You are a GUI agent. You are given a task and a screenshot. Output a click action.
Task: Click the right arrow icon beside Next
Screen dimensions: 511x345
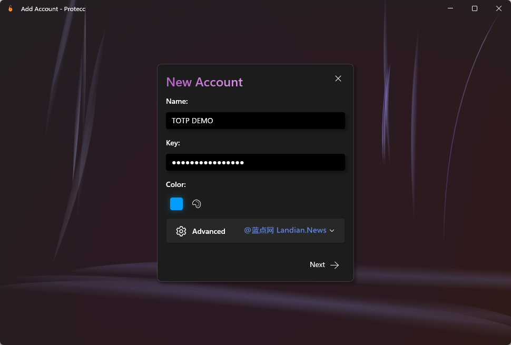point(335,265)
